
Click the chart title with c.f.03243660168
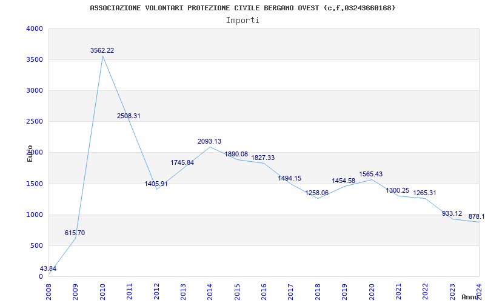(x=242, y=8)
